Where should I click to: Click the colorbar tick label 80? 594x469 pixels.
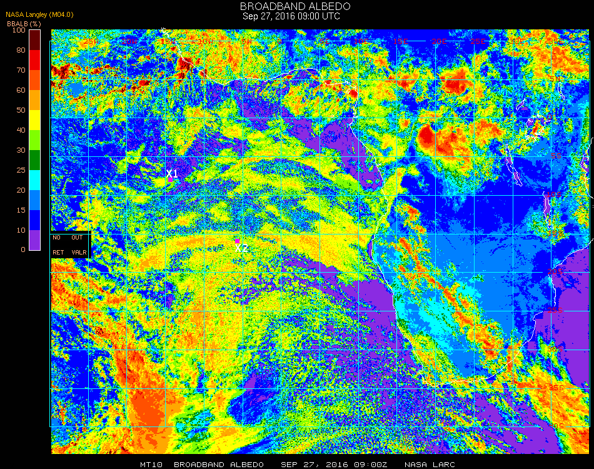point(21,50)
